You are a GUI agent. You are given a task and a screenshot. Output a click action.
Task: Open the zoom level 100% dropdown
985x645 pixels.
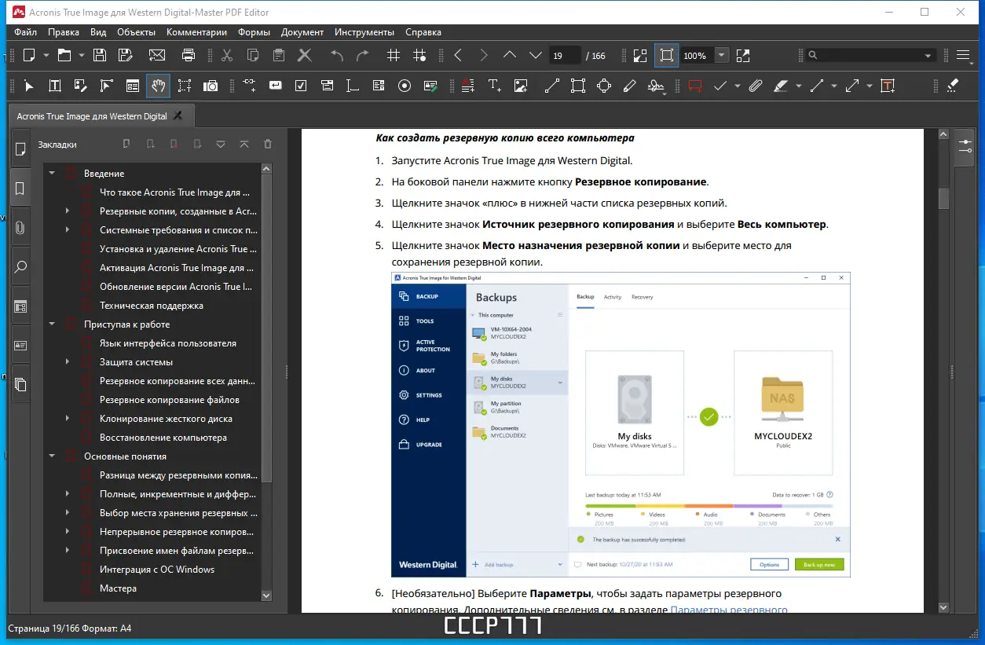(721, 55)
